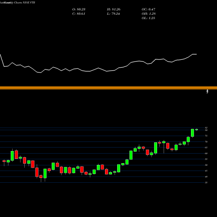Click the 45 price axis label

(x=206, y=171)
